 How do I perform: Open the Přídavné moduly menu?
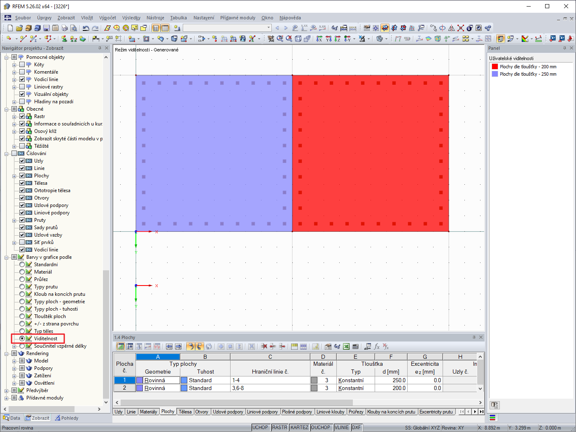click(238, 18)
